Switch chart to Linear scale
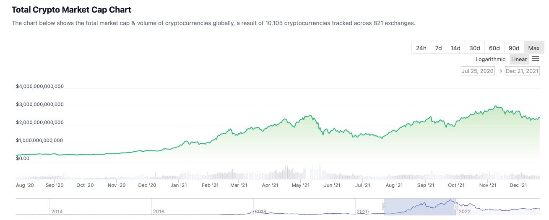The image size is (549, 220). point(519,60)
